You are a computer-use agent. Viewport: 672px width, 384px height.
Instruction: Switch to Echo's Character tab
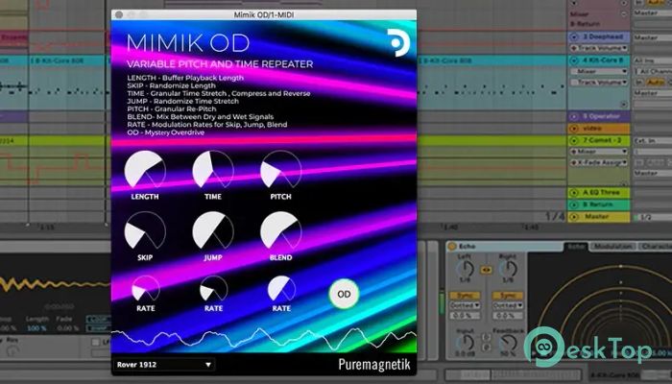(x=656, y=247)
